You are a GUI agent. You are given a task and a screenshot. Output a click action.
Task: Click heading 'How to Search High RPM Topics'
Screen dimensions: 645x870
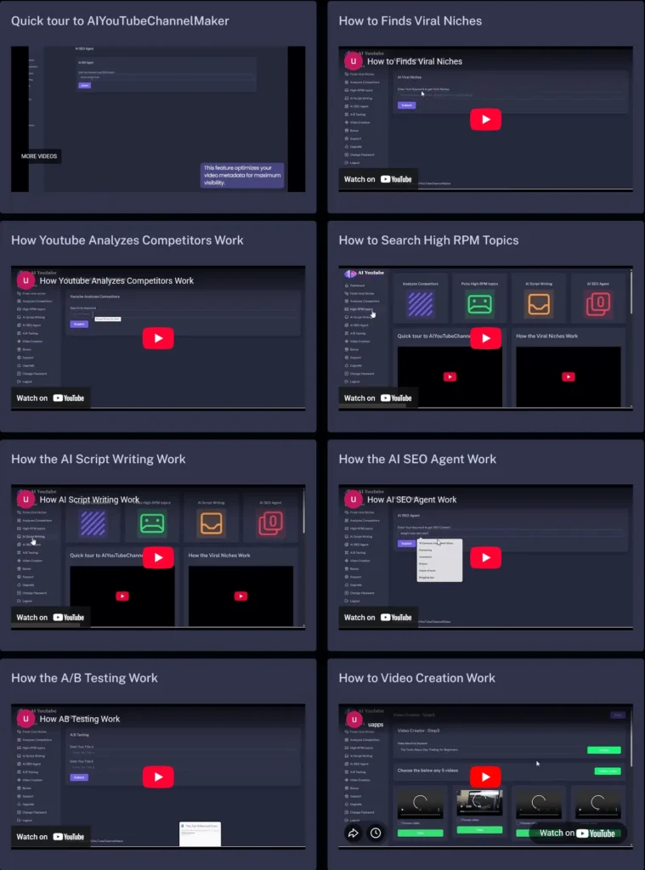point(428,240)
